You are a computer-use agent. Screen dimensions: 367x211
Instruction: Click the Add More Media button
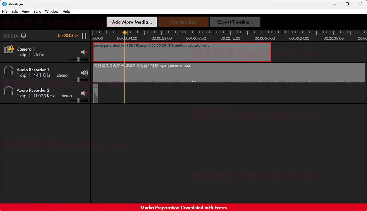point(132,22)
